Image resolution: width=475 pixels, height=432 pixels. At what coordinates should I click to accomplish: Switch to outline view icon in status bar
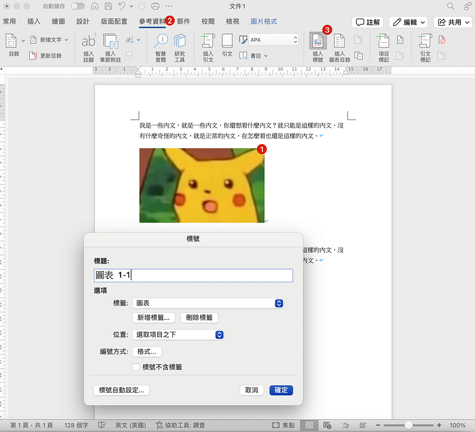(x=346, y=425)
